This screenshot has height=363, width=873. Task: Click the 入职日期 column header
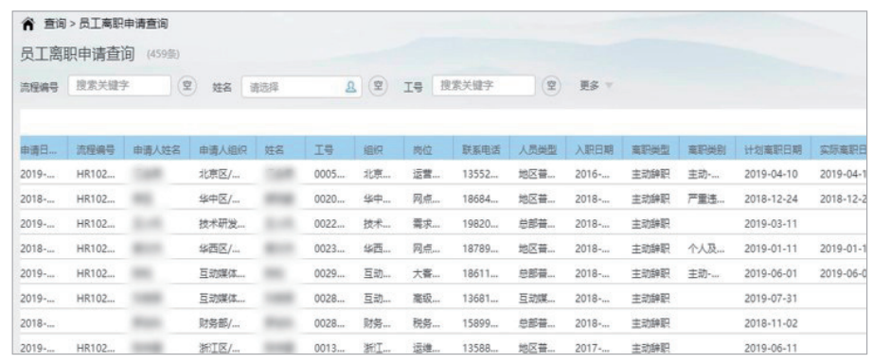point(594,150)
